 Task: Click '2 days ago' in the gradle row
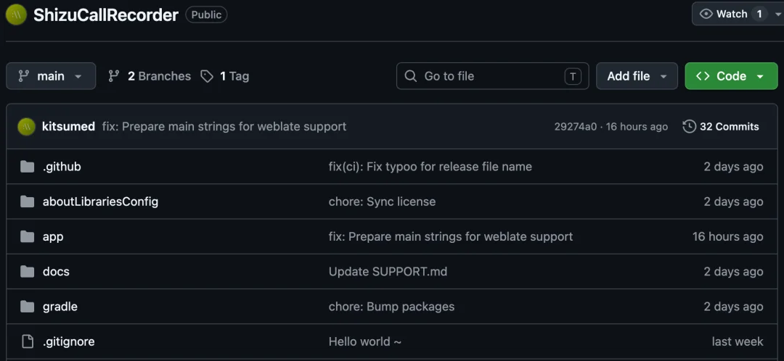[733, 307]
